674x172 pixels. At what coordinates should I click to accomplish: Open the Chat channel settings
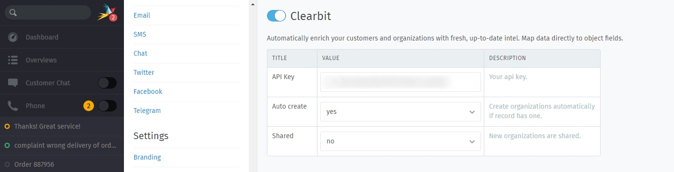coord(140,53)
